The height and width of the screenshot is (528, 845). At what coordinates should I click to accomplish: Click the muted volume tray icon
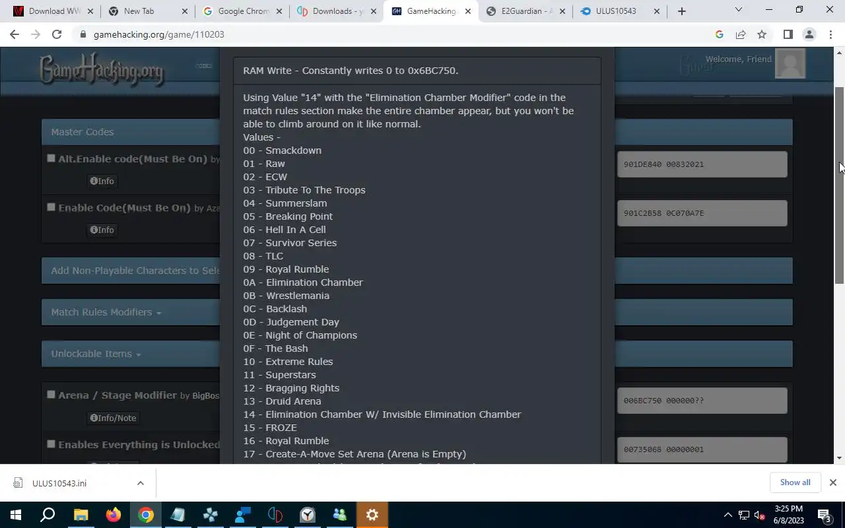(760, 515)
